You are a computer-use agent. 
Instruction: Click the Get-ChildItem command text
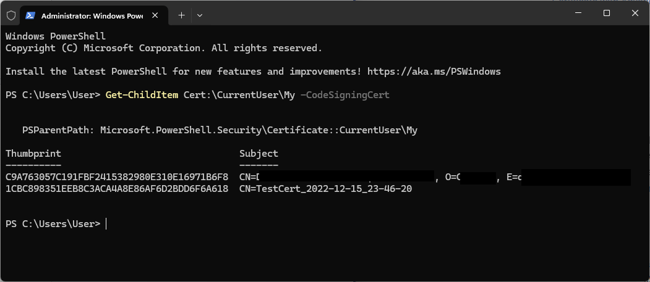pyautogui.click(x=142, y=95)
